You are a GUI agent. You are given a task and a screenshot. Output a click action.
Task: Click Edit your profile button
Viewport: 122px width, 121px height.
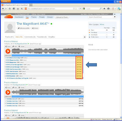pyautogui.click(x=23, y=28)
